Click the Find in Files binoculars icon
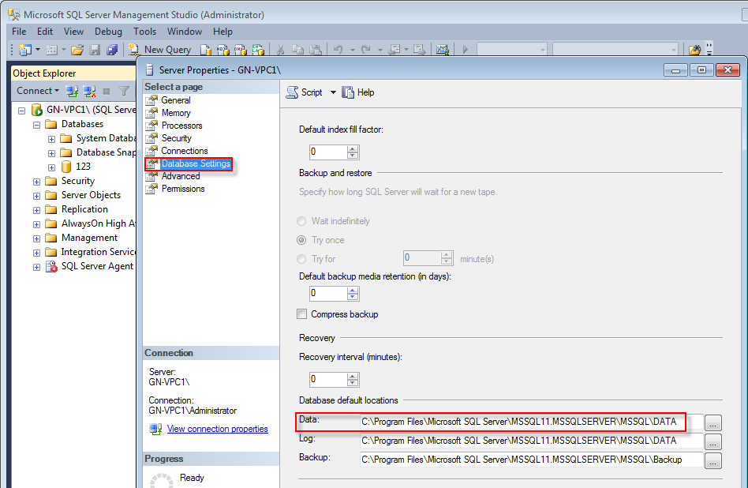Image resolution: width=748 pixels, height=488 pixels. (694, 50)
